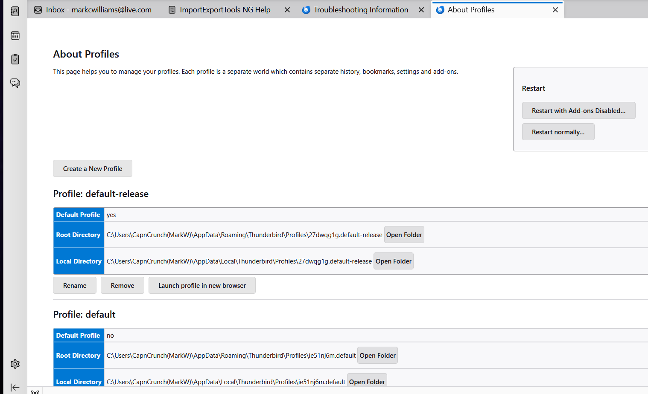Click the page description text about managing profiles
Viewport: 648px width, 394px height.
coord(256,72)
